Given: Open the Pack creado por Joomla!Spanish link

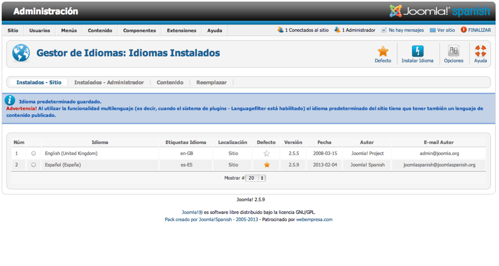Looking at the screenshot, I should point(211,220).
